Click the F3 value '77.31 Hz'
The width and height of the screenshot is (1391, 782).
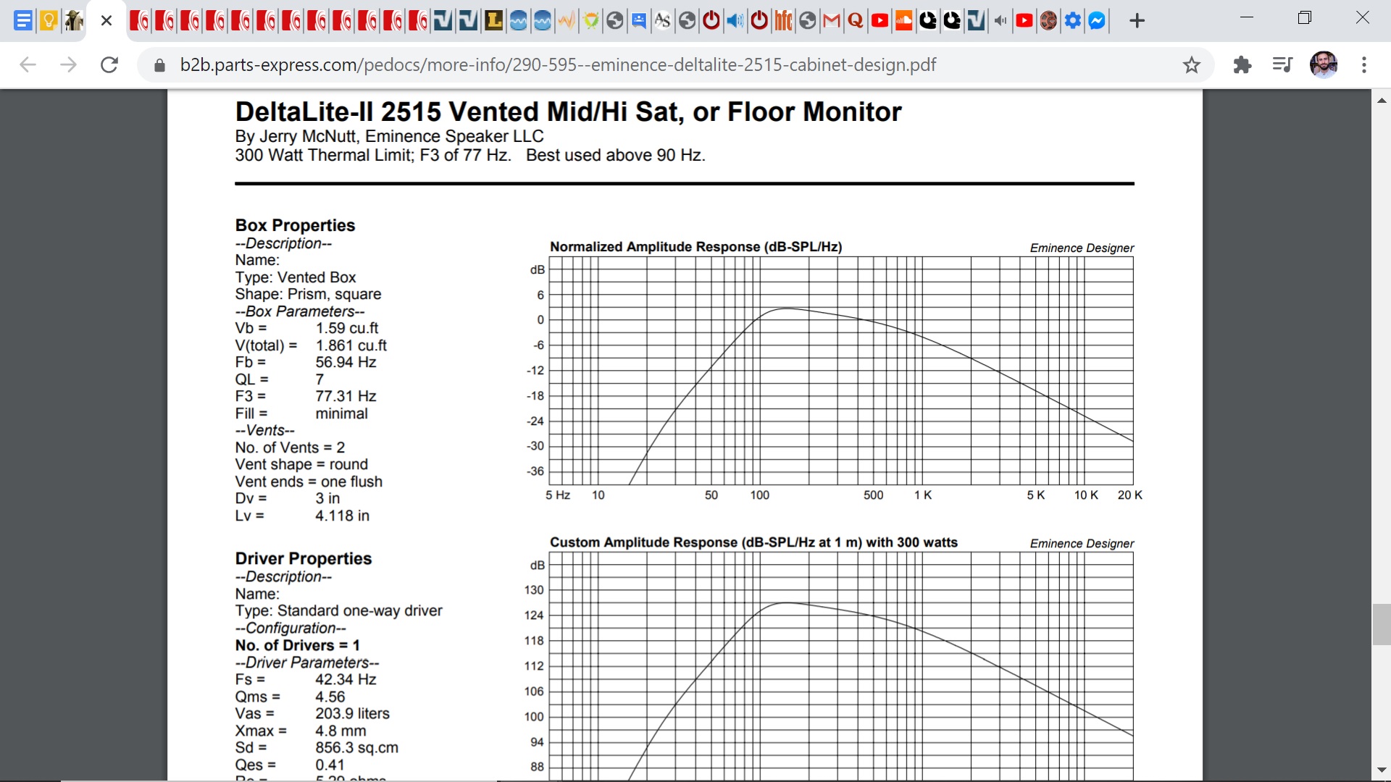point(346,396)
